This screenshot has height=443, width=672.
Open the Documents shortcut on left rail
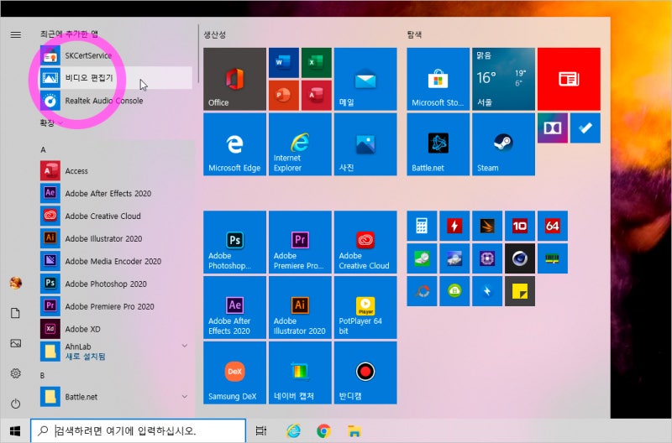click(15, 313)
